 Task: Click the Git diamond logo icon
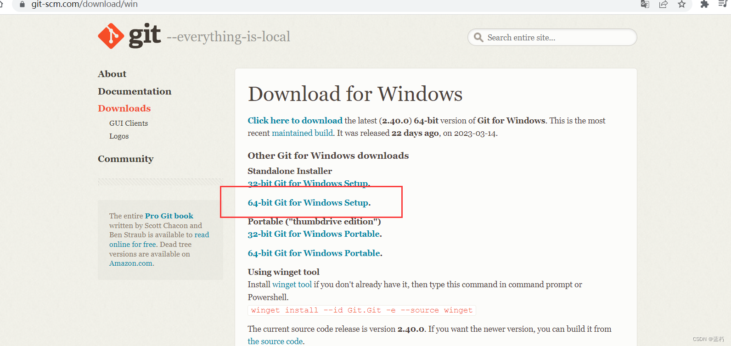pos(111,36)
